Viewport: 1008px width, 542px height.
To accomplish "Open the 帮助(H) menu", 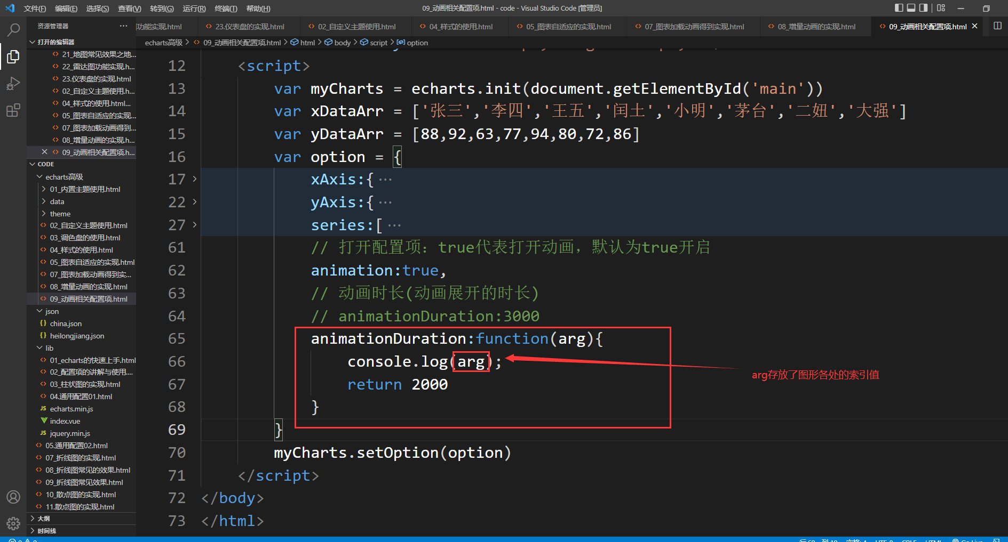I will coord(258,9).
